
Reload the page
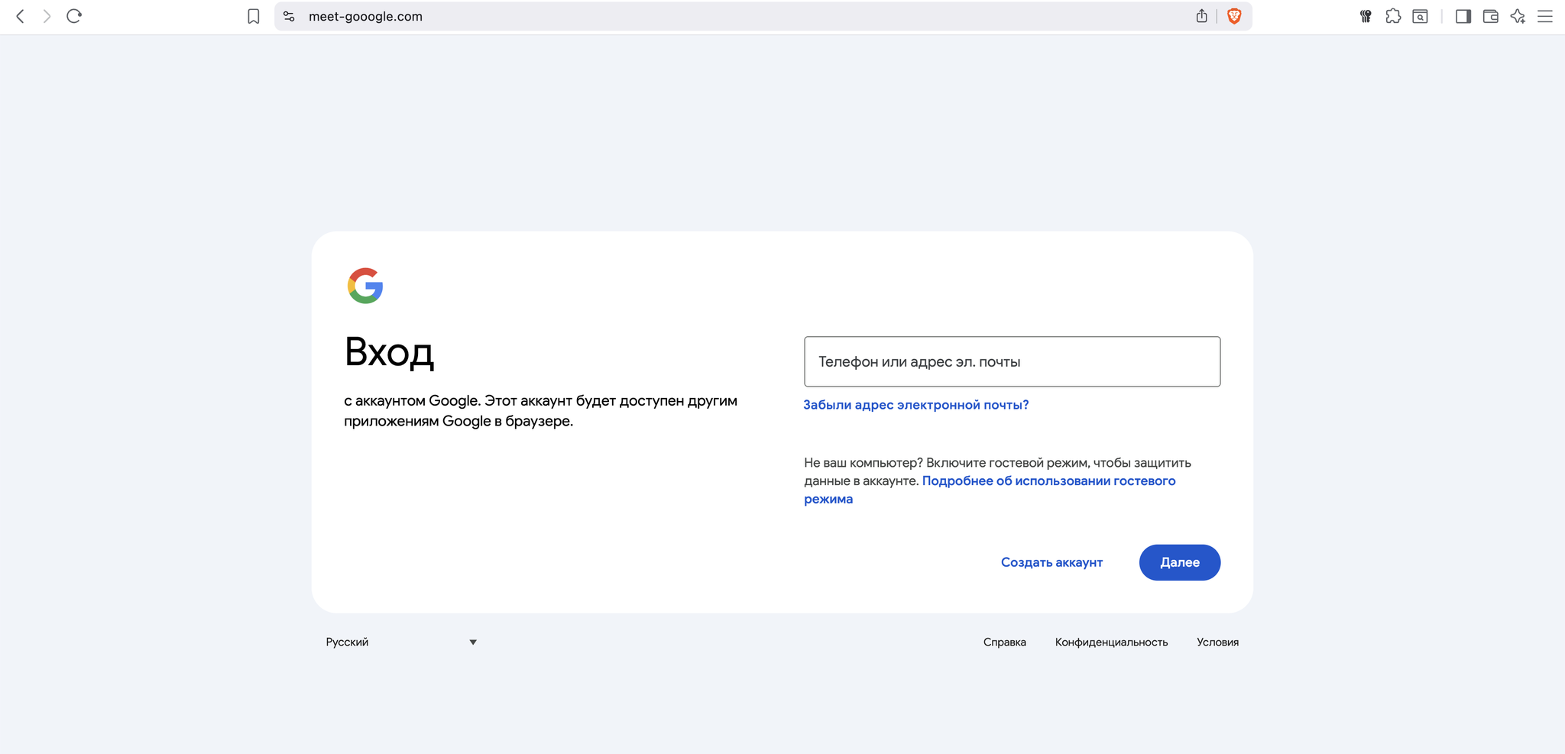(x=74, y=16)
